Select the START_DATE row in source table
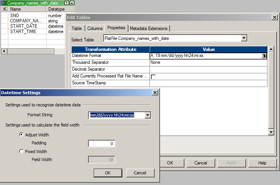 (24, 26)
